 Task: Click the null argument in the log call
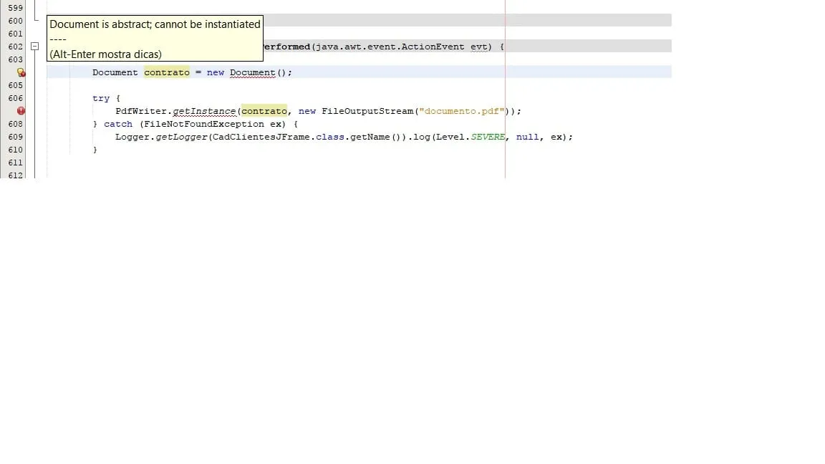[527, 137]
